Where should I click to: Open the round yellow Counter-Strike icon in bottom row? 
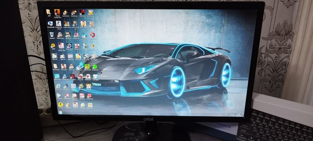tap(60, 105)
